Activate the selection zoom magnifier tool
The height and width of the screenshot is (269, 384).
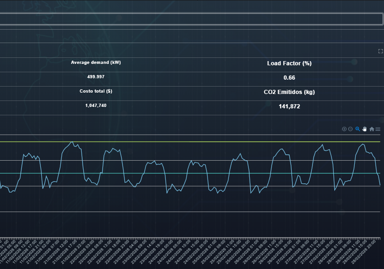358,129
